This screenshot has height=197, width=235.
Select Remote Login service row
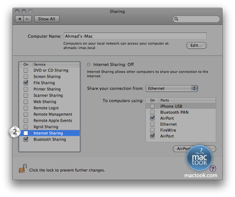tap(49, 108)
